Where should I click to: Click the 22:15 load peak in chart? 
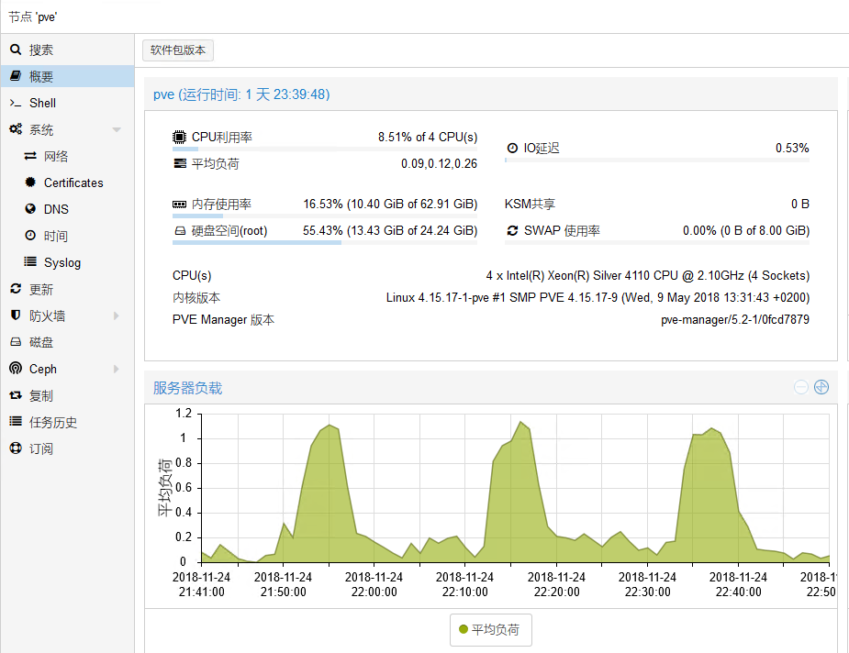tap(520, 423)
